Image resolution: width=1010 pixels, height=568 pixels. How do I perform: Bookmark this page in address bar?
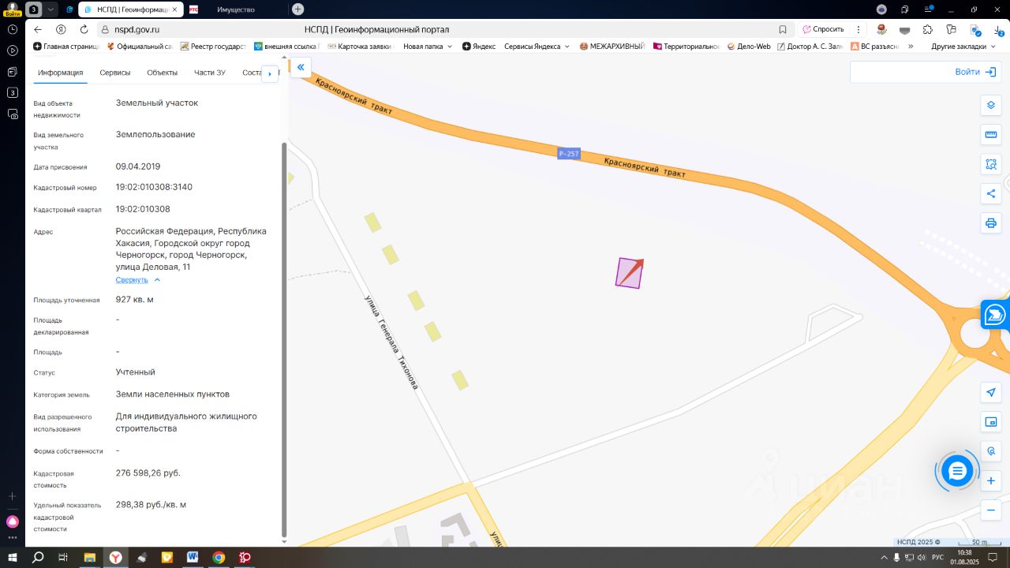[783, 29]
